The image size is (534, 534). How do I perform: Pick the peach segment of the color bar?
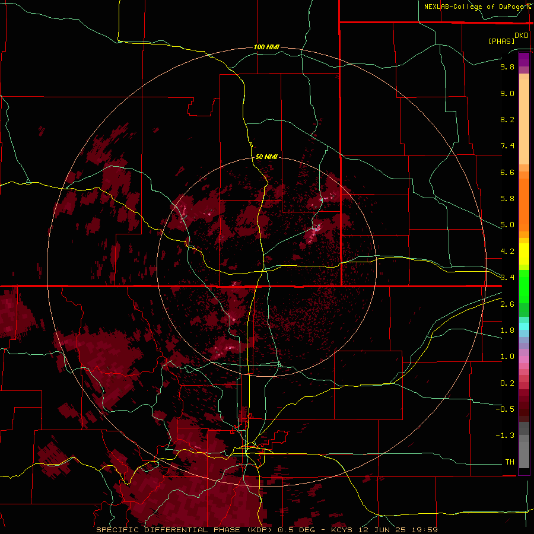(x=524, y=122)
